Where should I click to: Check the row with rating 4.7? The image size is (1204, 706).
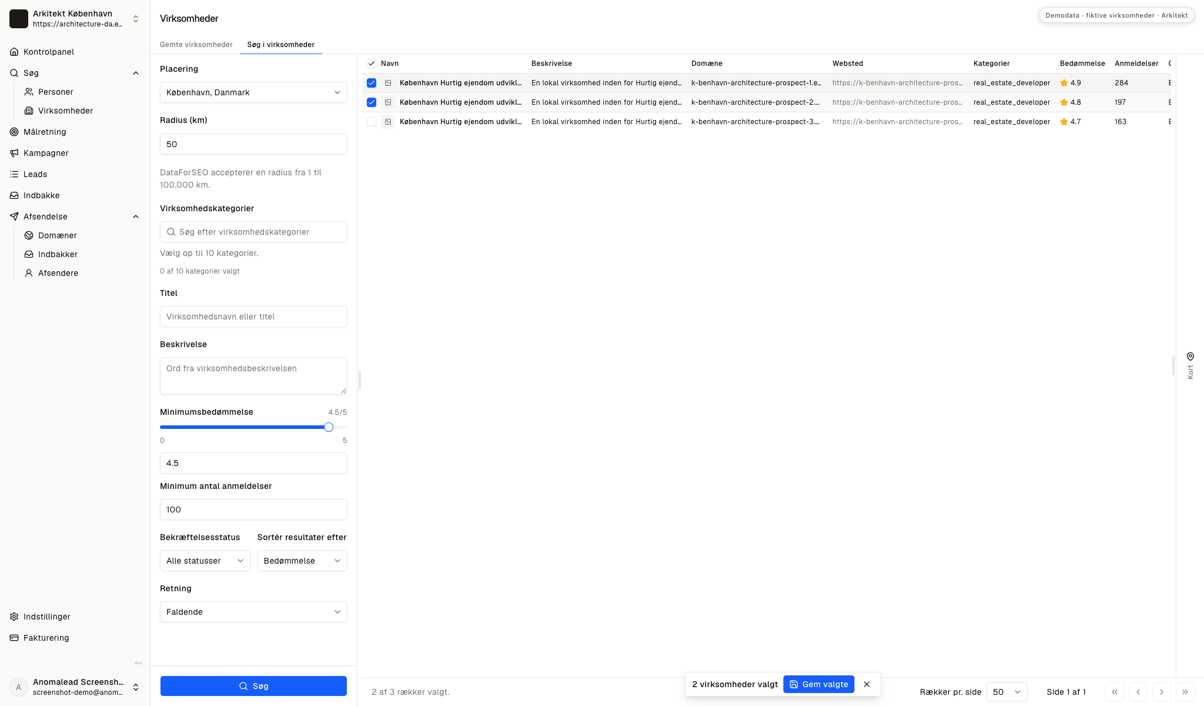372,122
